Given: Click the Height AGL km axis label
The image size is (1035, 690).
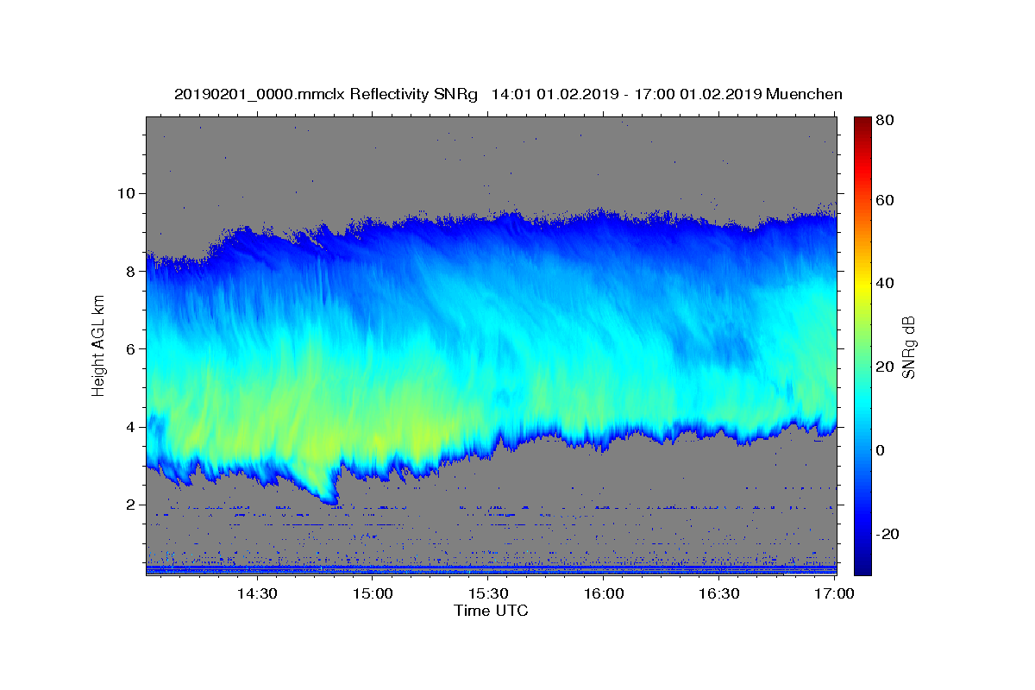Looking at the screenshot, I should [x=99, y=345].
